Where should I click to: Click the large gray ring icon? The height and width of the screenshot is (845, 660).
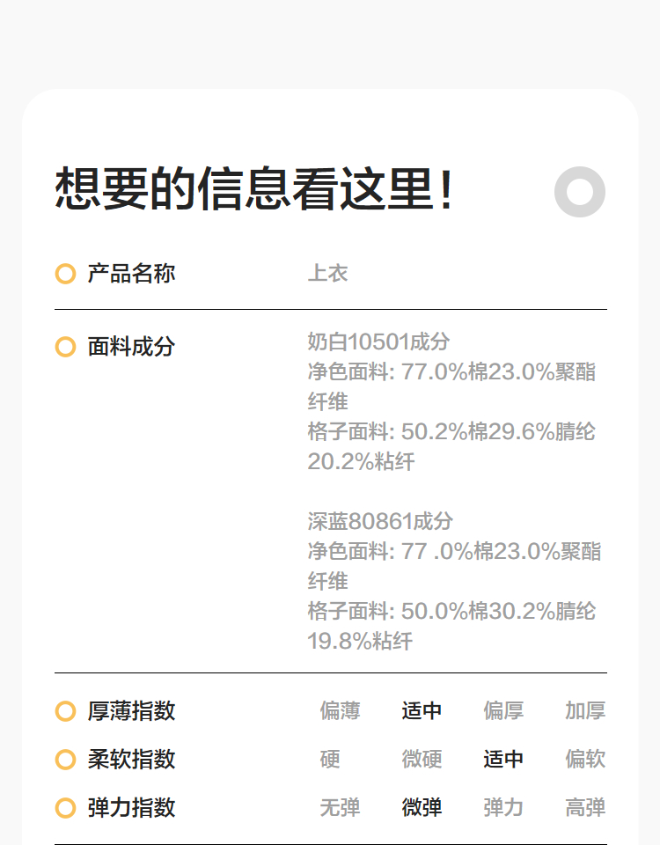(x=580, y=192)
